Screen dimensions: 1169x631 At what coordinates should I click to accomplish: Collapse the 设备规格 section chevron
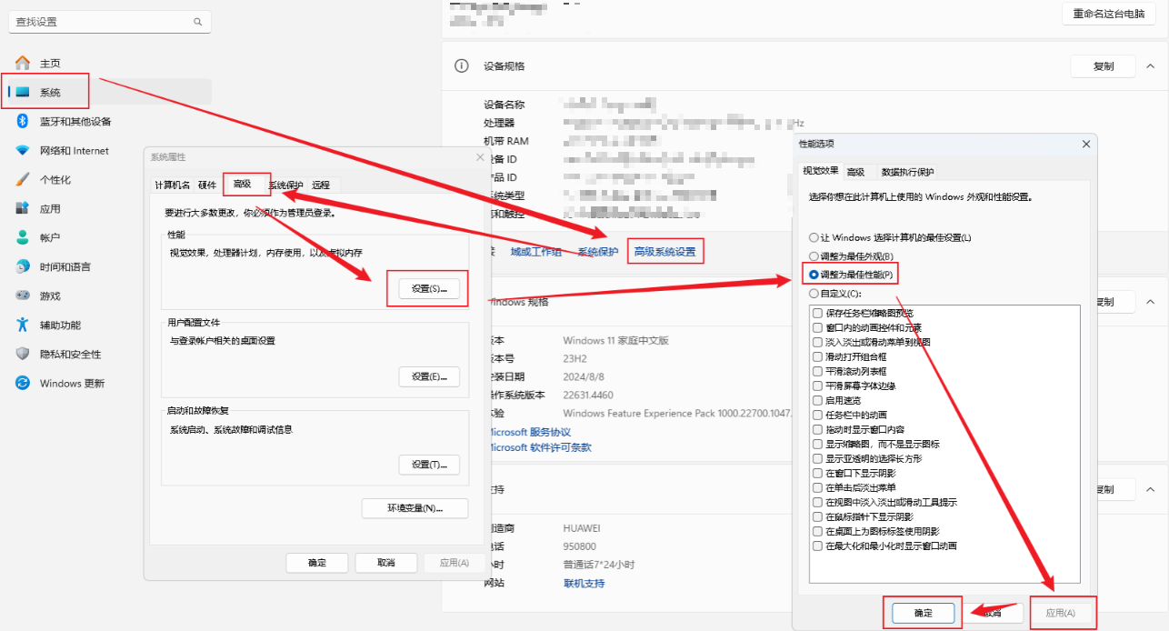click(1152, 66)
